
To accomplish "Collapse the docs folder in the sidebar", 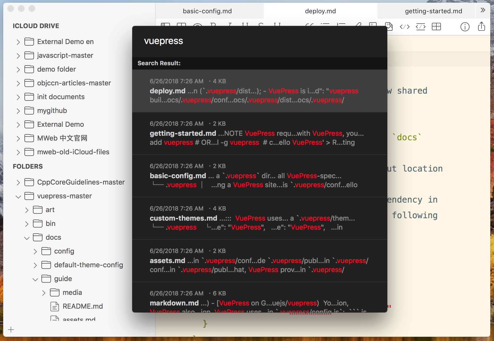I will pyautogui.click(x=27, y=238).
